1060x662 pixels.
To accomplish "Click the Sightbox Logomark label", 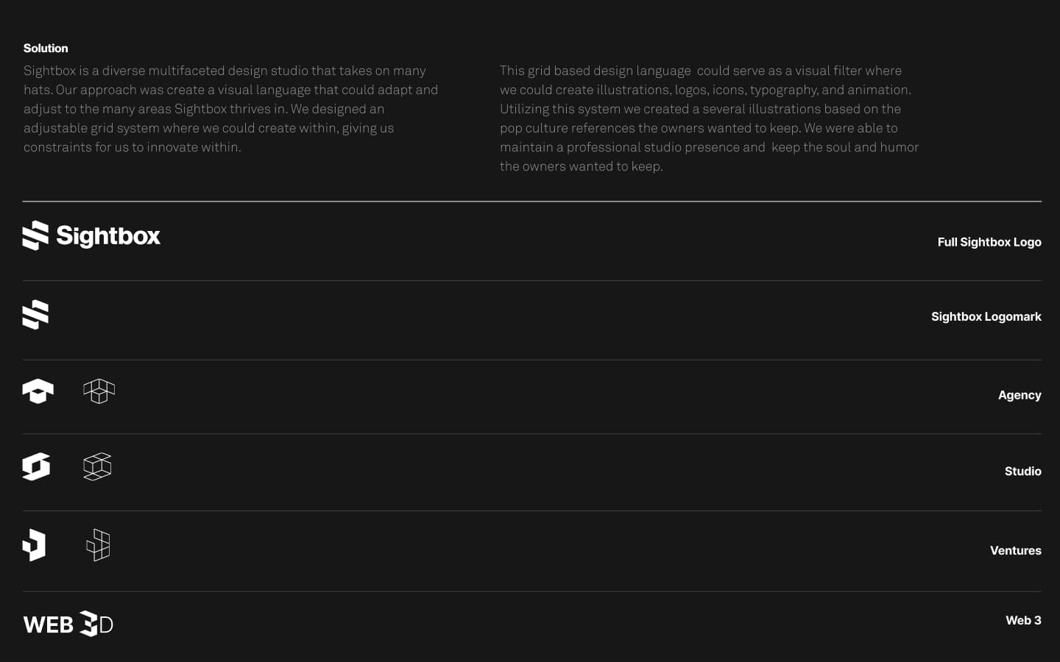I will click(986, 316).
